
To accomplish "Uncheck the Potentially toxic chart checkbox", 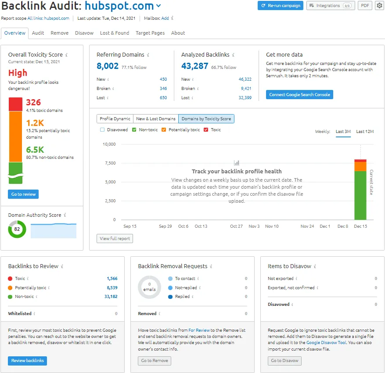I will [x=164, y=129].
